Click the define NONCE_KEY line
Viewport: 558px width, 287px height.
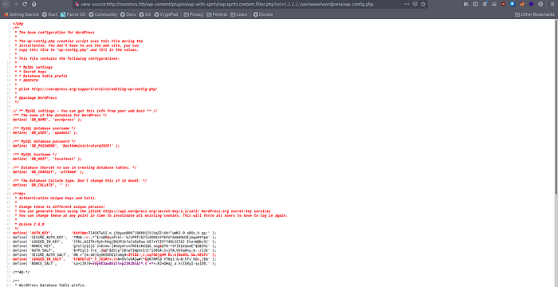(x=114, y=246)
